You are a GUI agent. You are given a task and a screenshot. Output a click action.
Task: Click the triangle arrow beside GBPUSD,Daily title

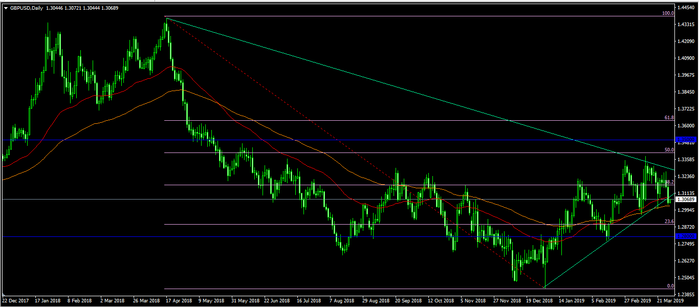pos(6,8)
